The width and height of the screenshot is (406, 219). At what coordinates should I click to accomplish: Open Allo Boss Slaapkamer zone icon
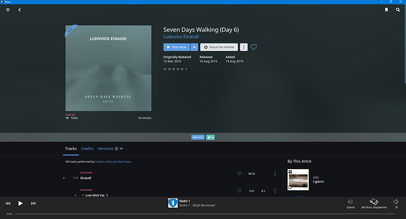(x=374, y=201)
